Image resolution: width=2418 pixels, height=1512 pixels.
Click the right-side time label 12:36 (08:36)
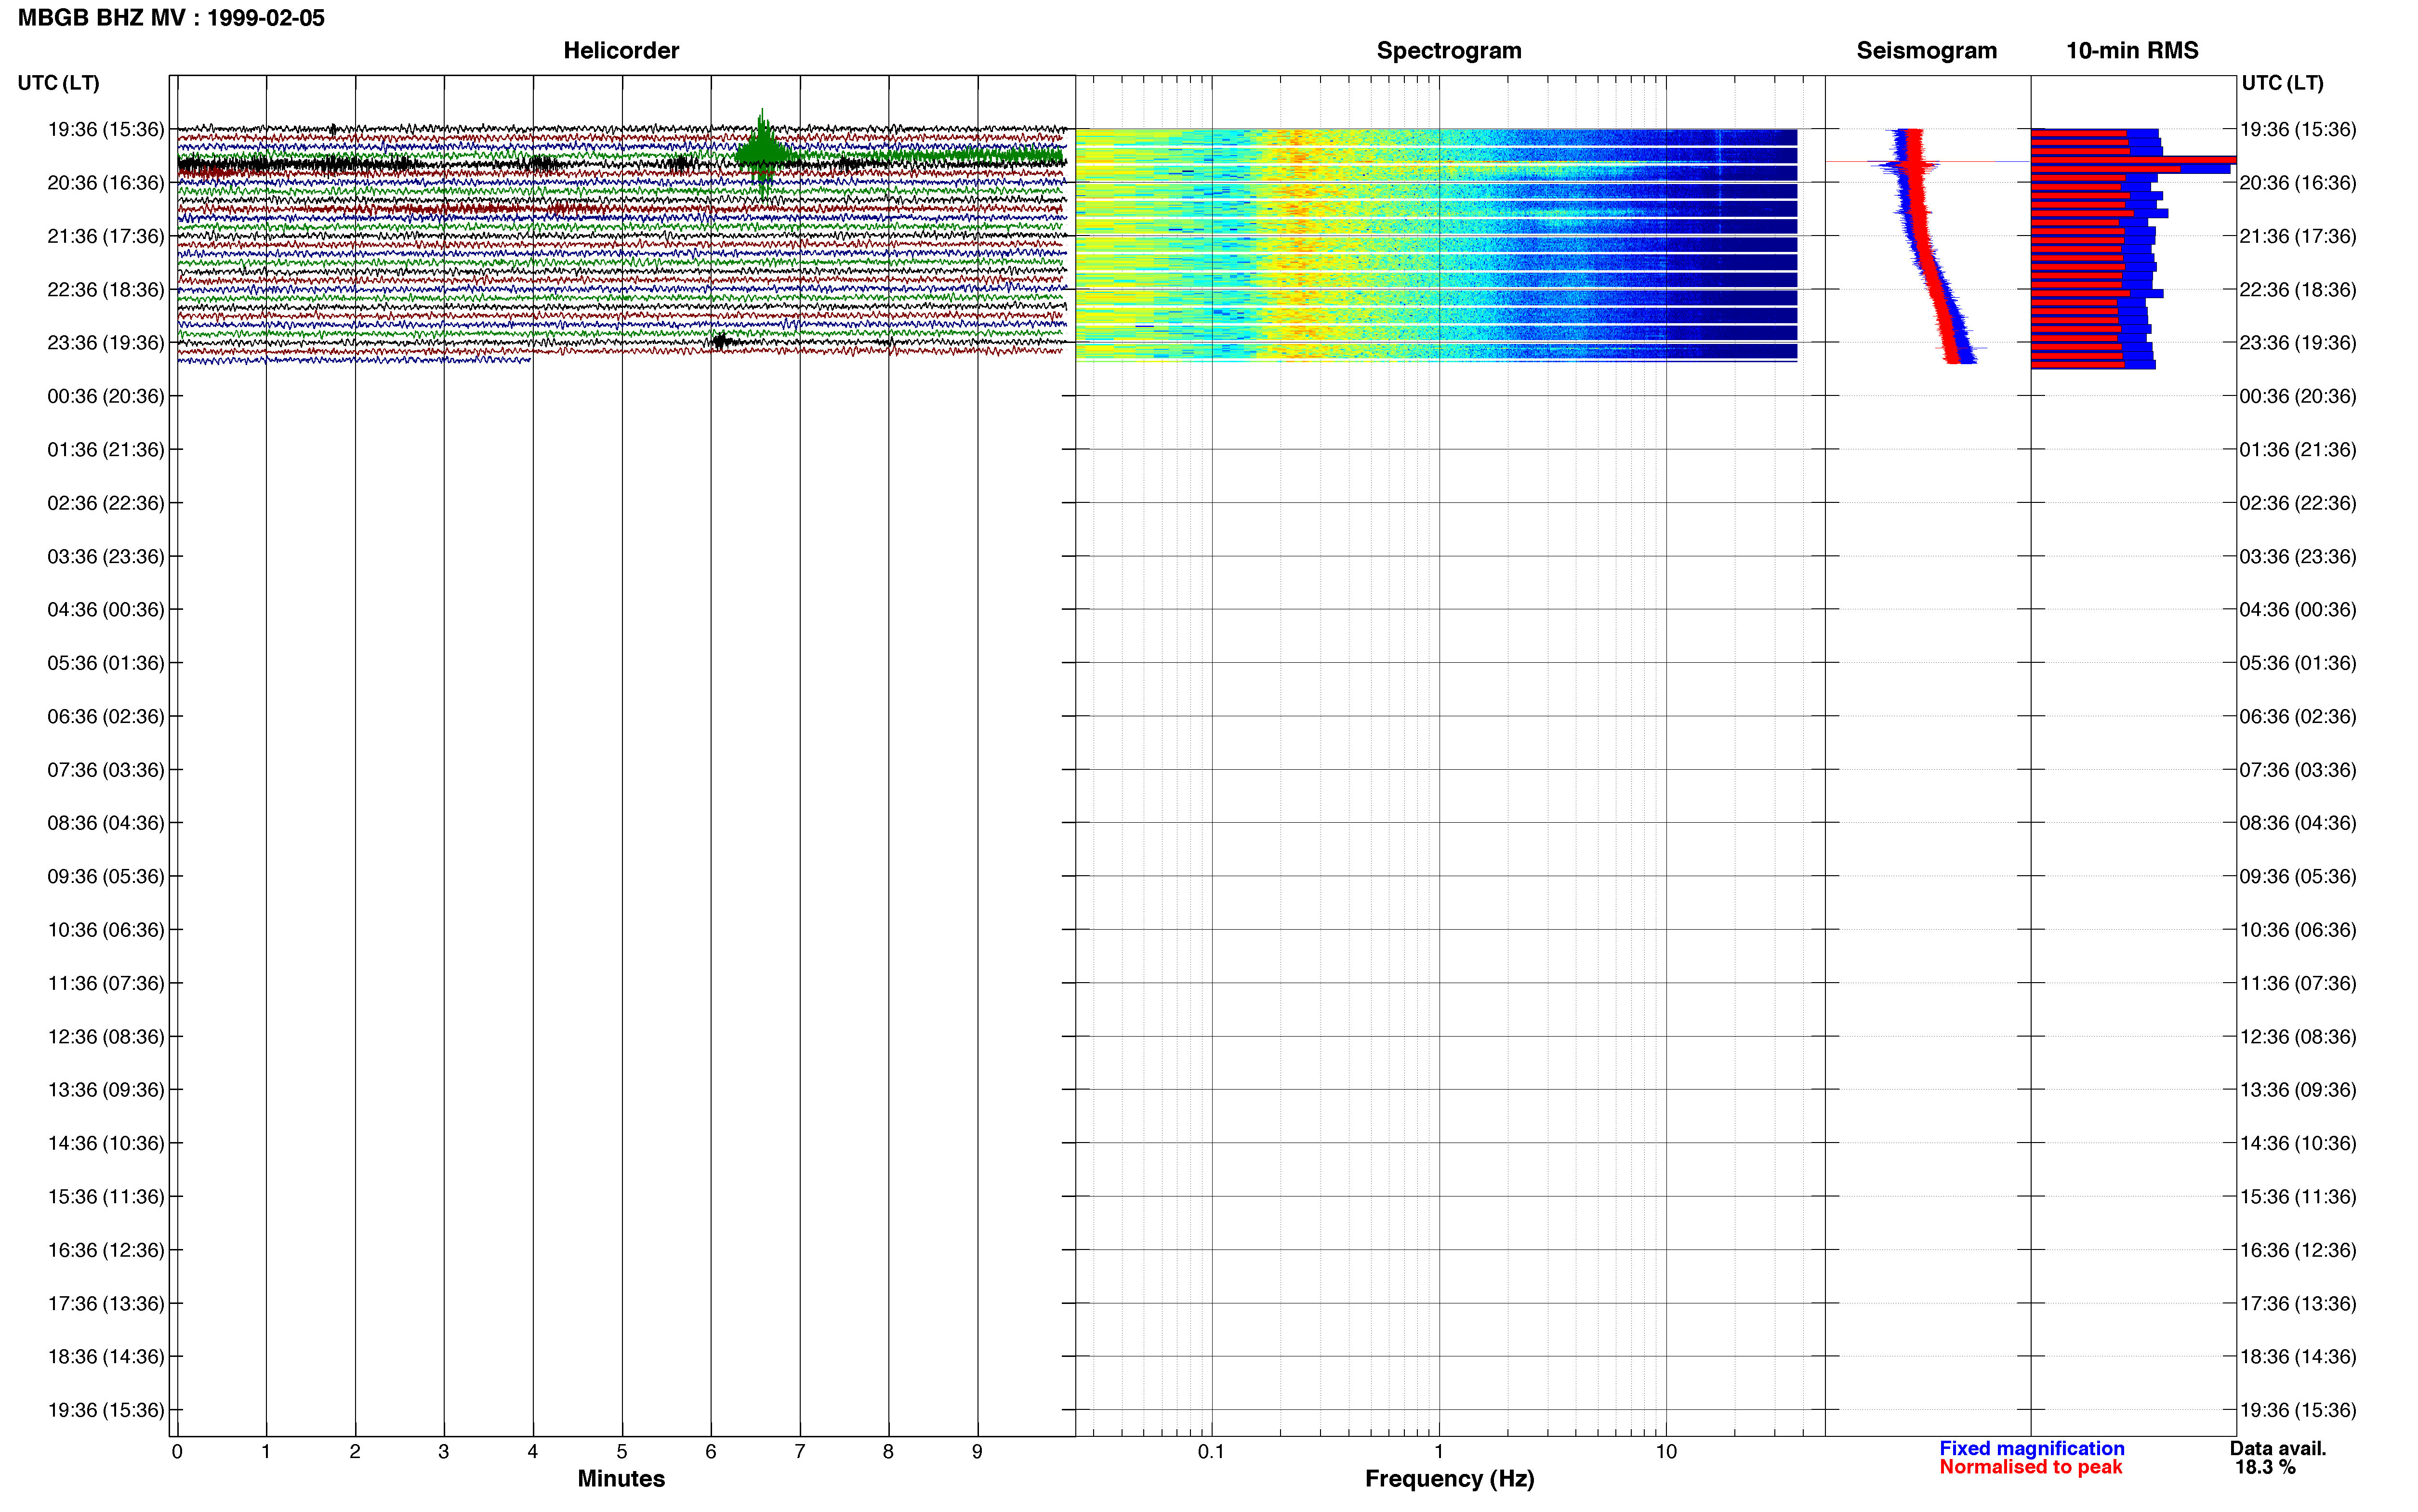tap(2298, 1037)
